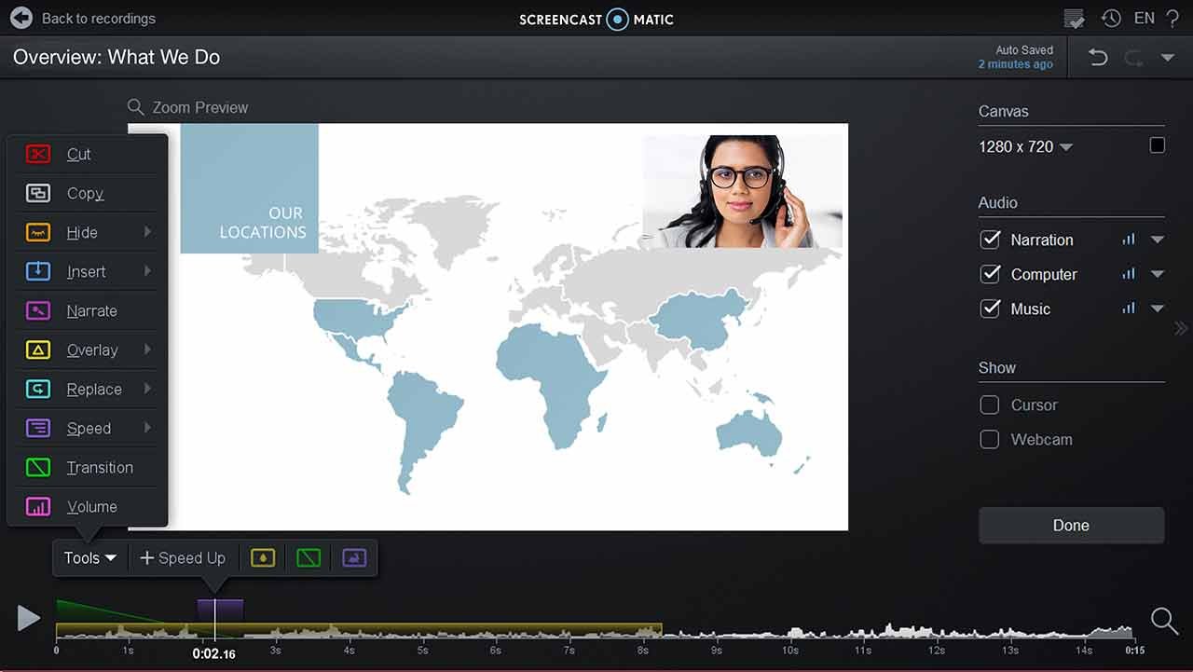Uncheck the Computer audio checkbox
The image size is (1193, 672).
pos(990,274)
